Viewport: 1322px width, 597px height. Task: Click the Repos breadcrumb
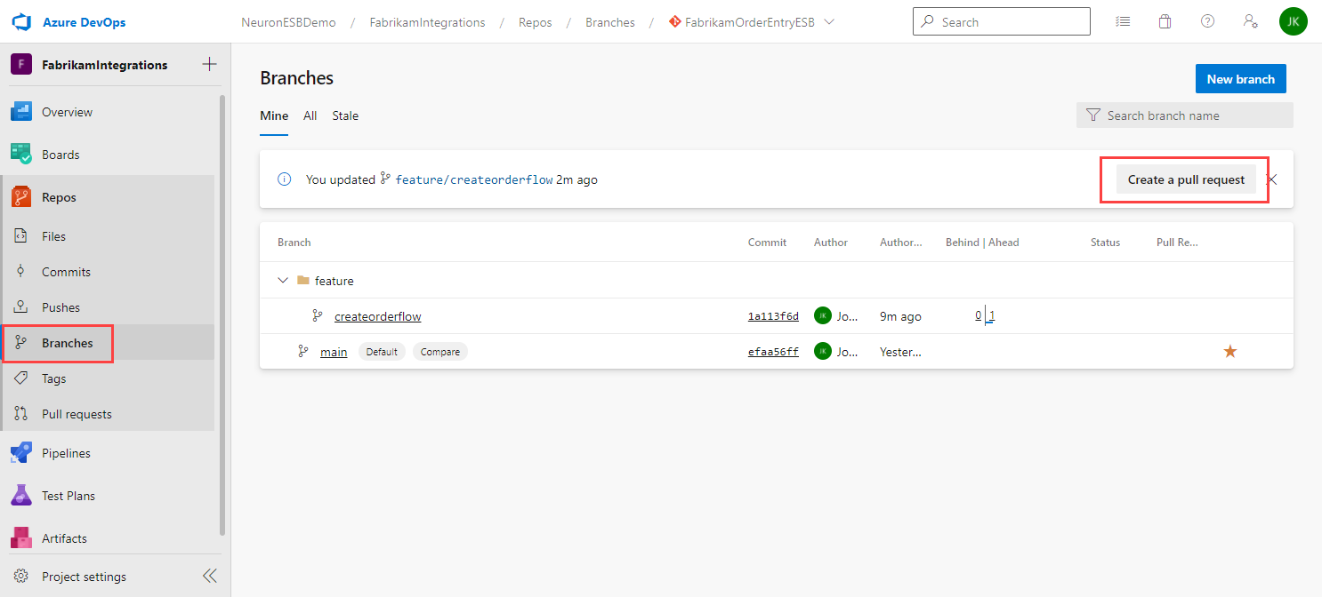pyautogui.click(x=536, y=22)
